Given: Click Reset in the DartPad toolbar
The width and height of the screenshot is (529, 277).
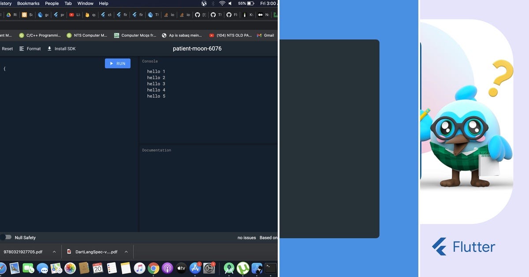Looking at the screenshot, I should [7, 48].
